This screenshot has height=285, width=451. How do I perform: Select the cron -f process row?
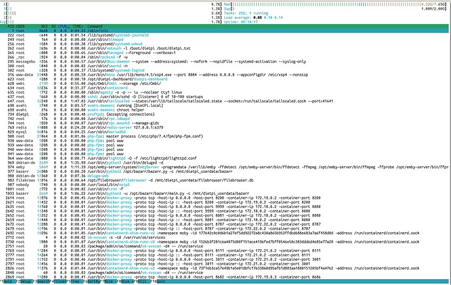(225, 189)
